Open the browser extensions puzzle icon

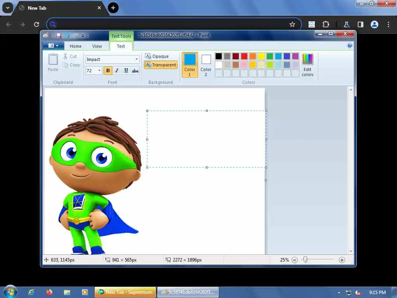tap(326, 24)
